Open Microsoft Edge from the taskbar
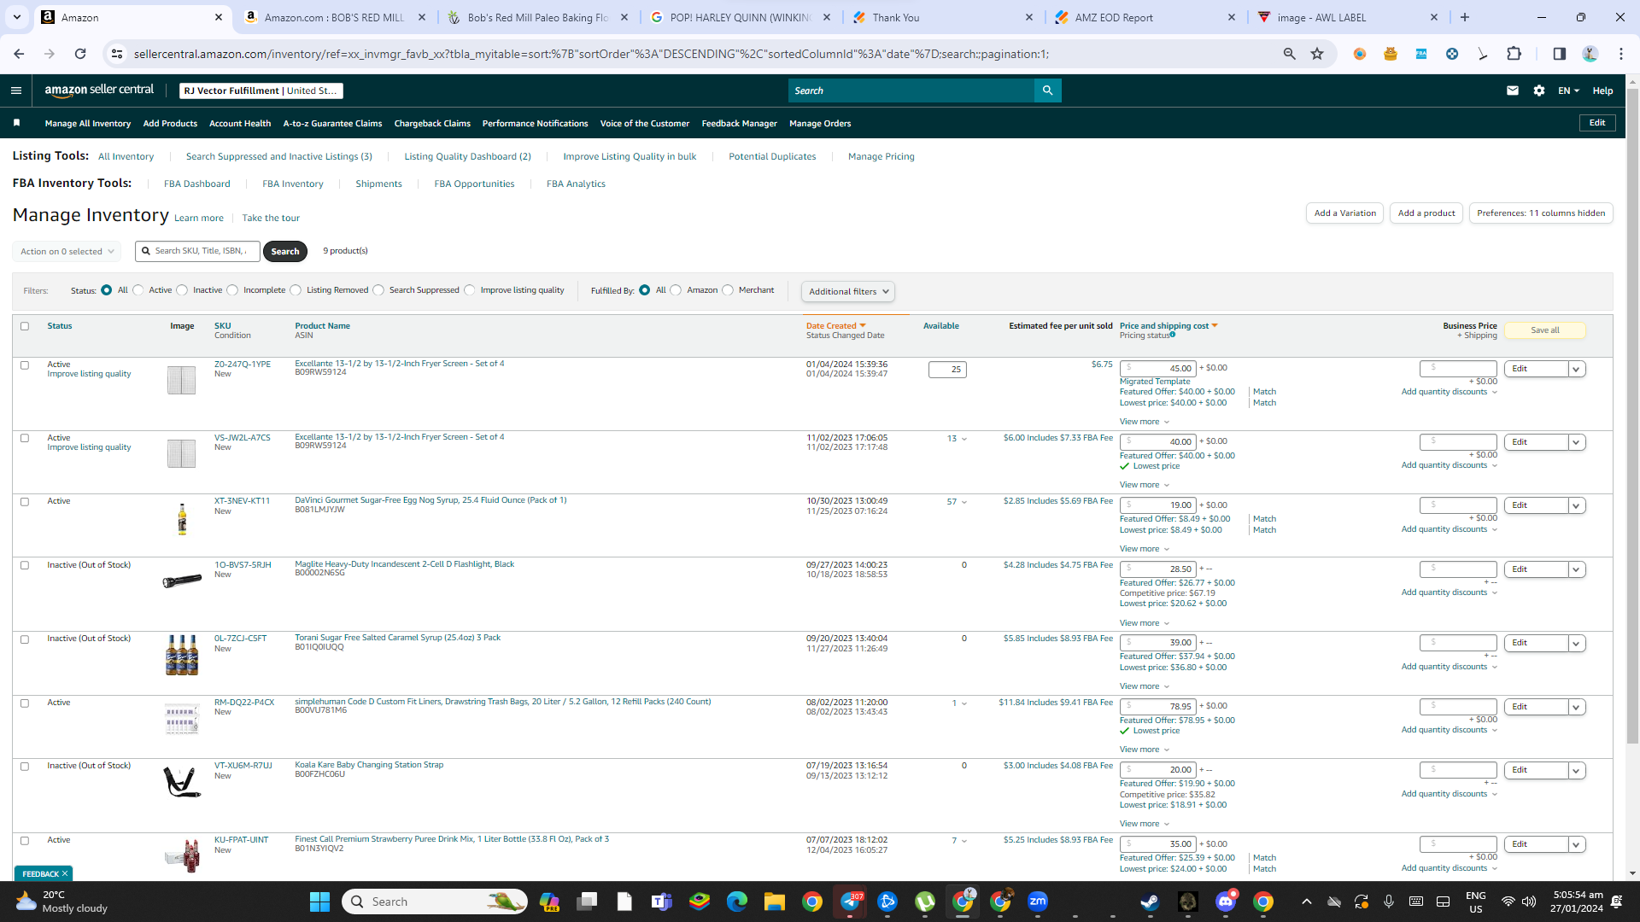 [x=736, y=902]
